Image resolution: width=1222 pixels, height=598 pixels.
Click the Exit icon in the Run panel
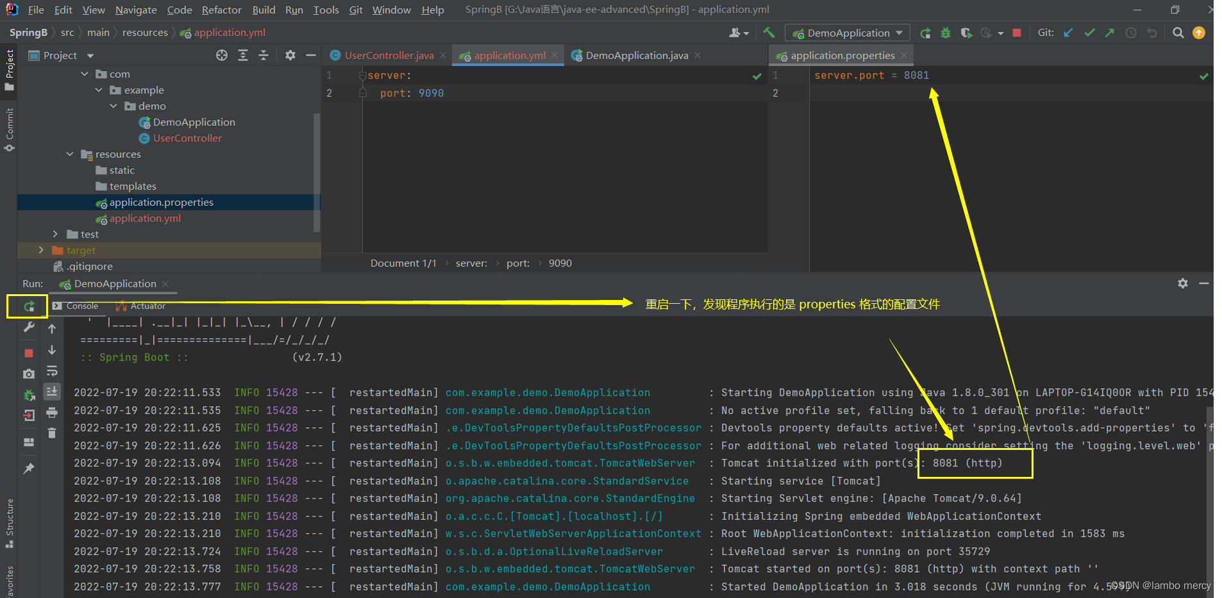(x=29, y=415)
